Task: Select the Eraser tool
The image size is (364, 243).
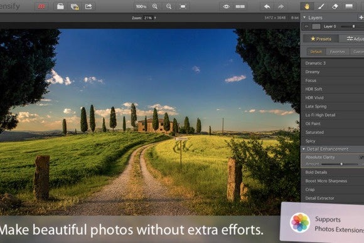Action: [x=335, y=6]
